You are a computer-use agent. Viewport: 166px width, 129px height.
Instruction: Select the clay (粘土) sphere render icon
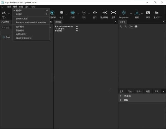(61, 13)
